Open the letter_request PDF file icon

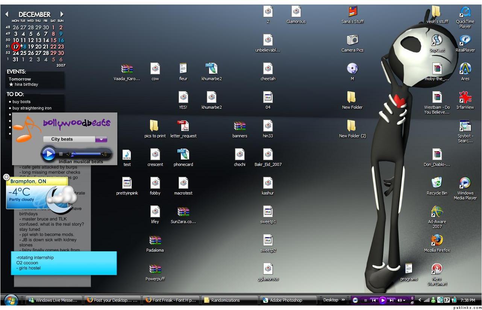pos(183,126)
